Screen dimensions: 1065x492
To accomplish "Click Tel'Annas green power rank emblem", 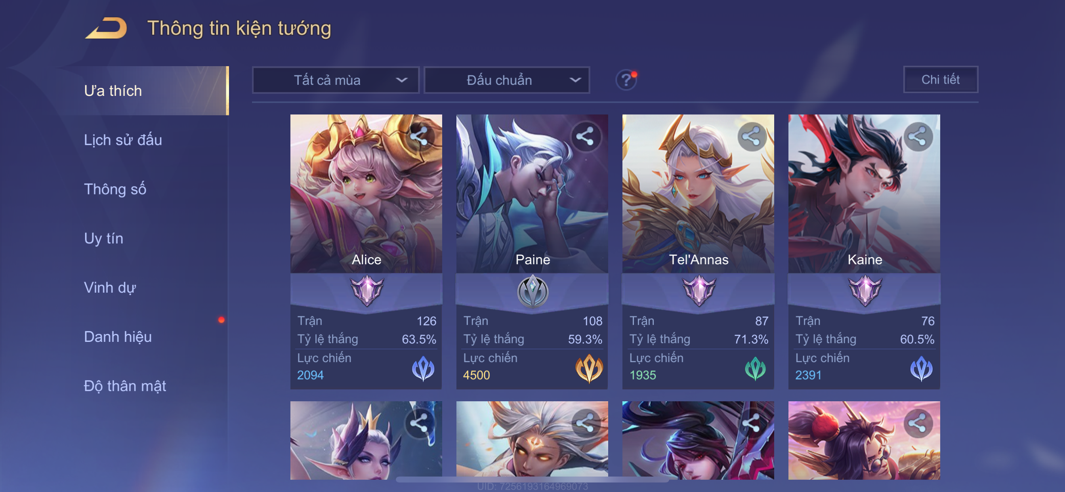I will [x=755, y=368].
